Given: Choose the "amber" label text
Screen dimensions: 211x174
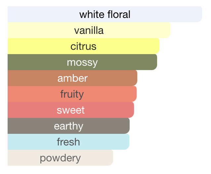Looking at the screenshot, I should pyautogui.click(x=72, y=78).
